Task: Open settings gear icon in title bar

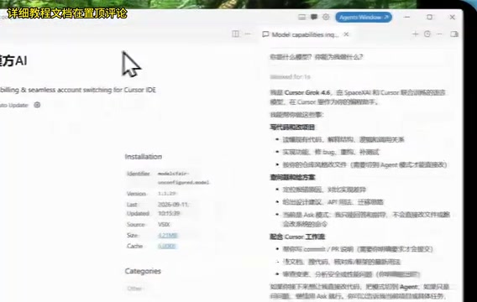Action: click(326, 17)
